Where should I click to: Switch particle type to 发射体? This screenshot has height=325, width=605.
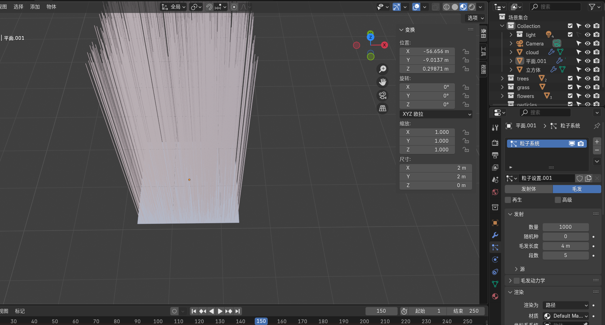[528, 189]
